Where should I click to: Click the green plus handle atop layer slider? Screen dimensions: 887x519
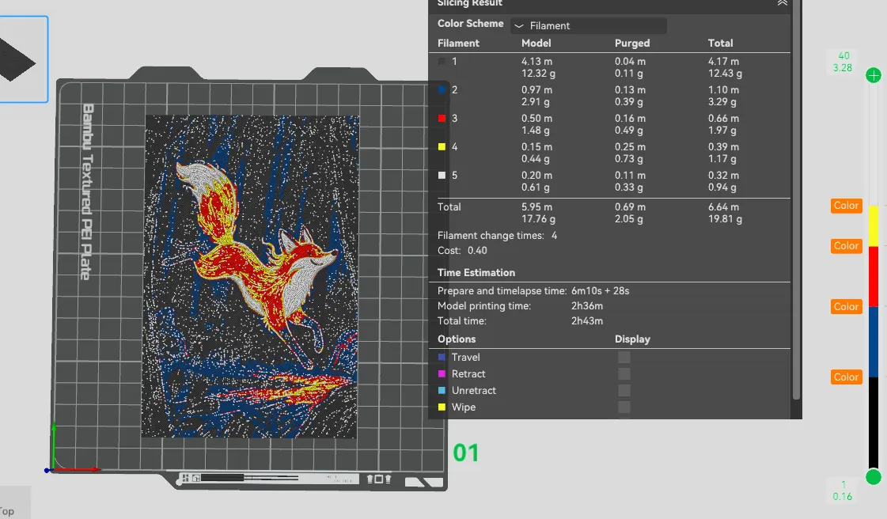(x=874, y=75)
